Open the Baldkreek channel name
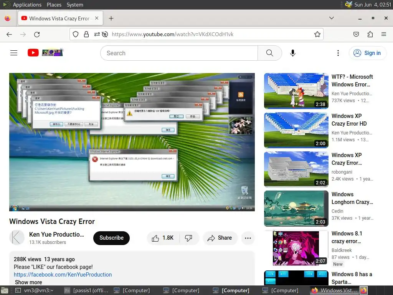The image size is (393, 295). point(342,250)
